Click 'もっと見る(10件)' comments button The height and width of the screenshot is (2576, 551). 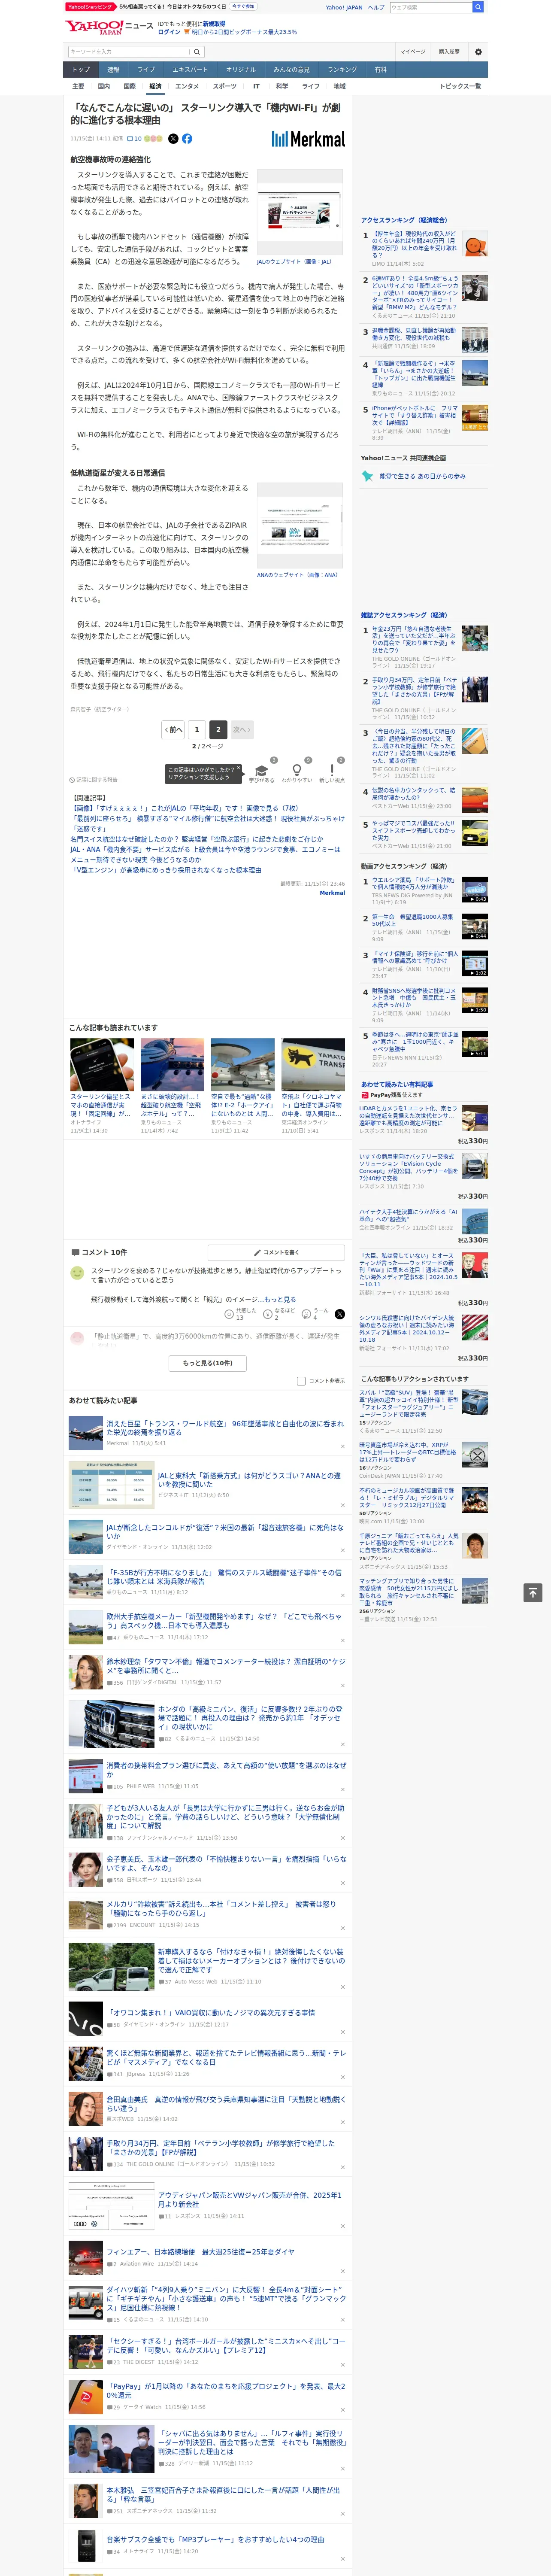(x=208, y=1363)
